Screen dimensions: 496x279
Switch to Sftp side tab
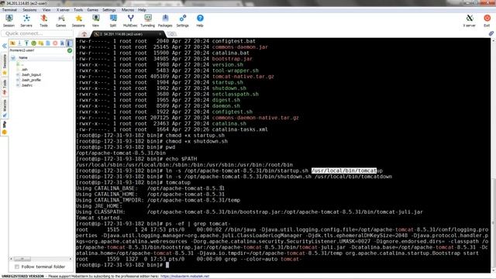(x=5, y=127)
